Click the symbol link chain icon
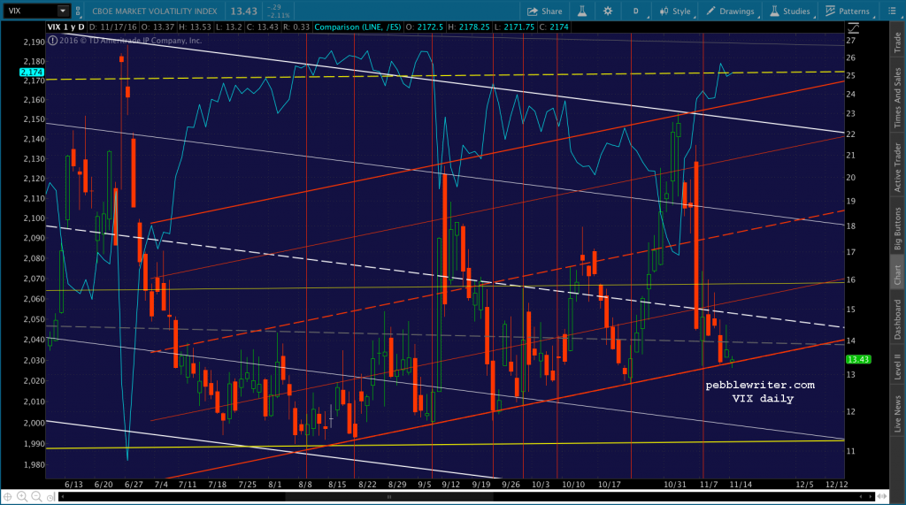The height and width of the screenshot is (505, 906). click(x=78, y=11)
